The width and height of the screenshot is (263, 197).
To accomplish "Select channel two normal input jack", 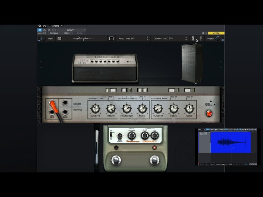I will click(x=65, y=112).
